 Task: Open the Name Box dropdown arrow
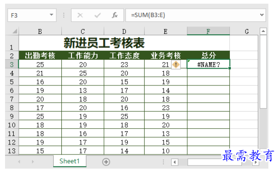51,15
